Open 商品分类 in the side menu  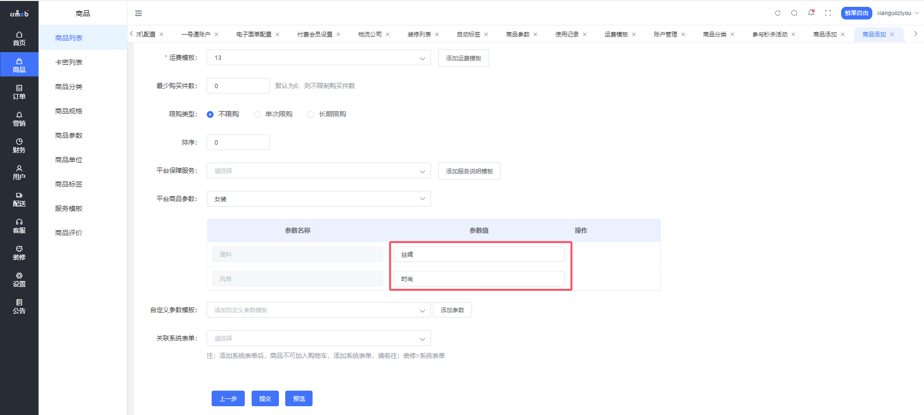pyautogui.click(x=69, y=87)
